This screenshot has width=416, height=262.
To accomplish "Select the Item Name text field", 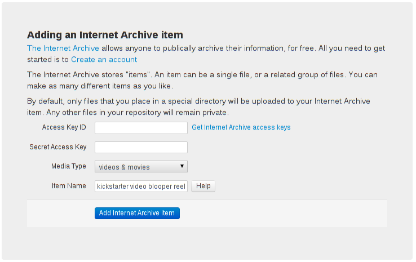I will tap(141, 186).
